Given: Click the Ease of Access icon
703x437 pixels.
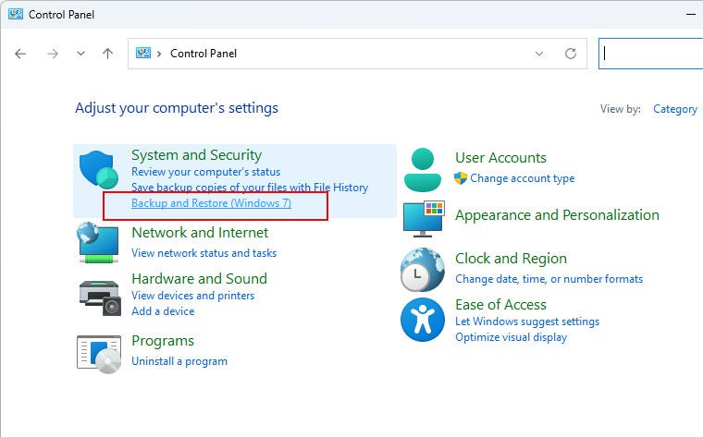Looking at the screenshot, I should click(423, 320).
